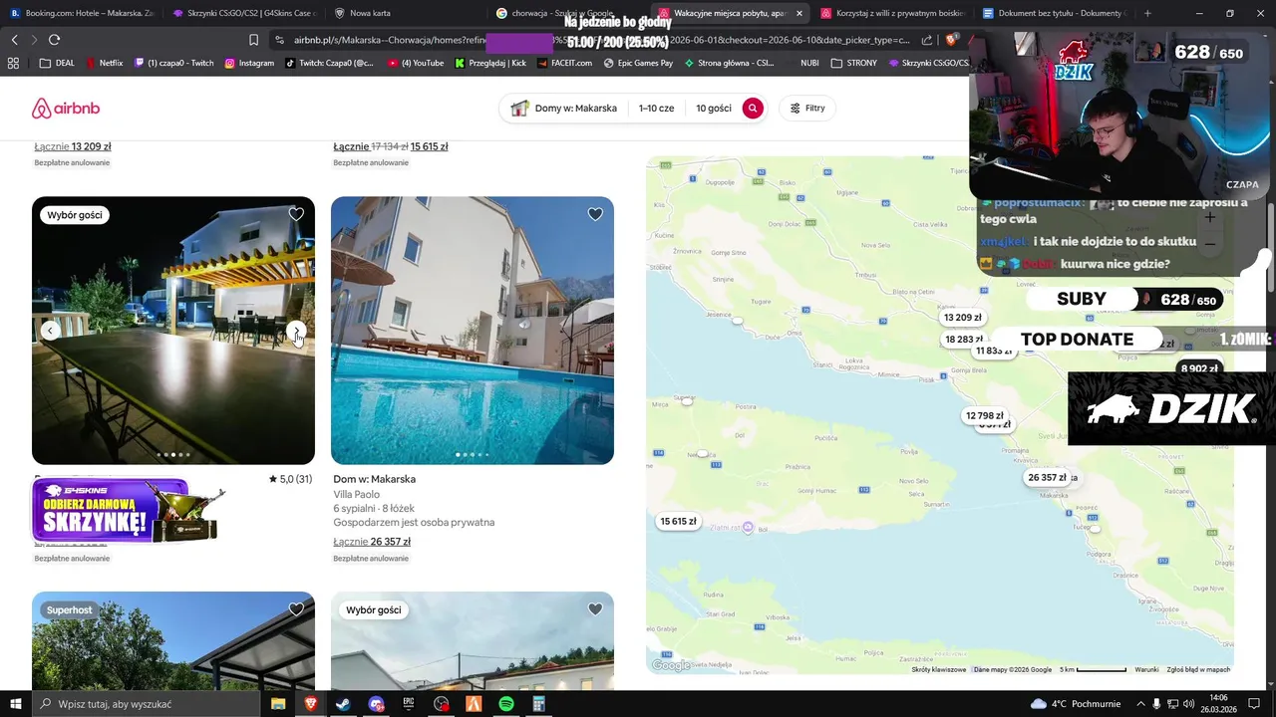Open the FACEIT.com bookmark
The image size is (1276, 717).
563,63
